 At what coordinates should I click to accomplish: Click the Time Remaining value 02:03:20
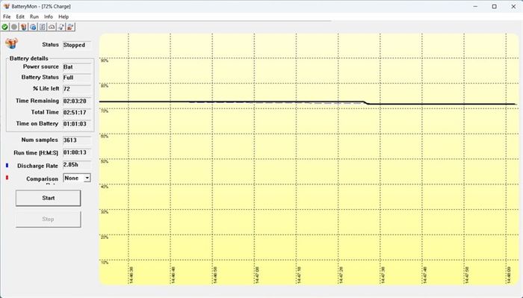77,101
